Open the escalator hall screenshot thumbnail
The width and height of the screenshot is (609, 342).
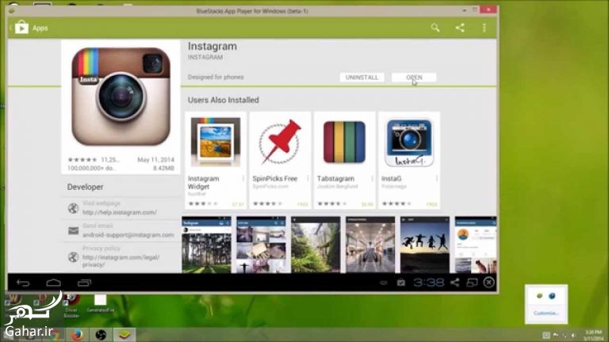(370, 245)
